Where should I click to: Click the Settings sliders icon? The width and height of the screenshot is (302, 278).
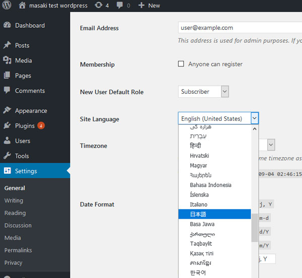coord(8,171)
